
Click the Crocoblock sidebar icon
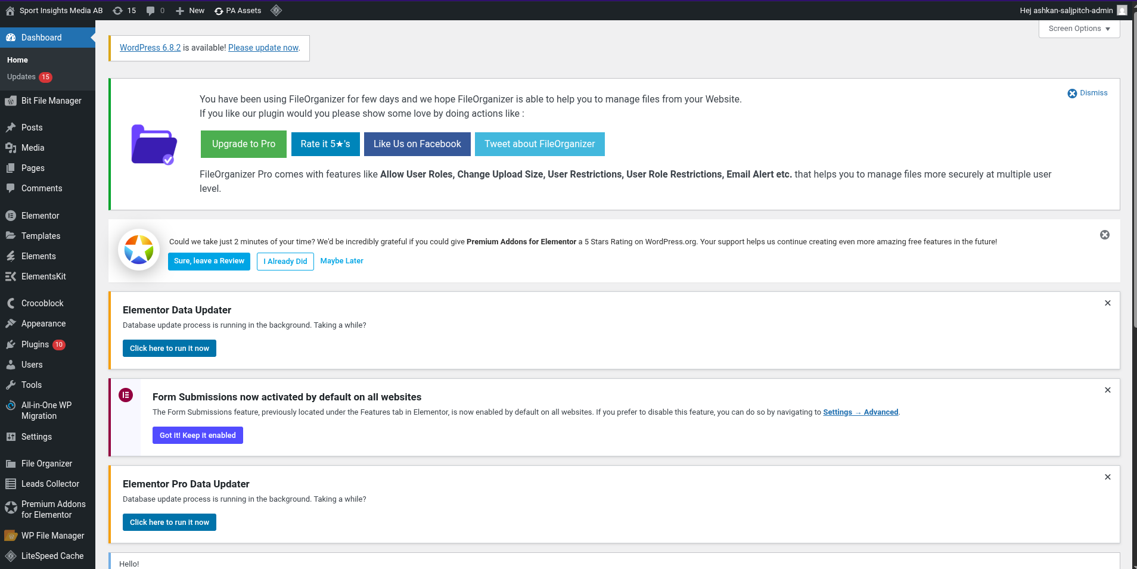click(x=11, y=303)
